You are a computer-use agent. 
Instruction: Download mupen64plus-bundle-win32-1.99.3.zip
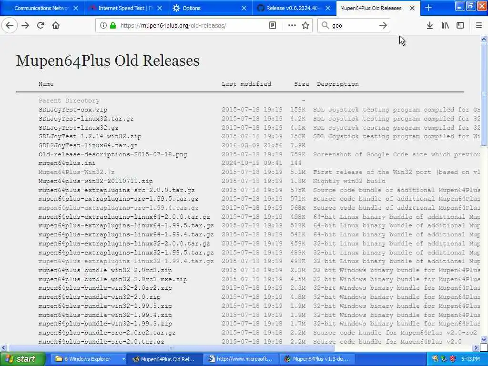tap(105, 324)
